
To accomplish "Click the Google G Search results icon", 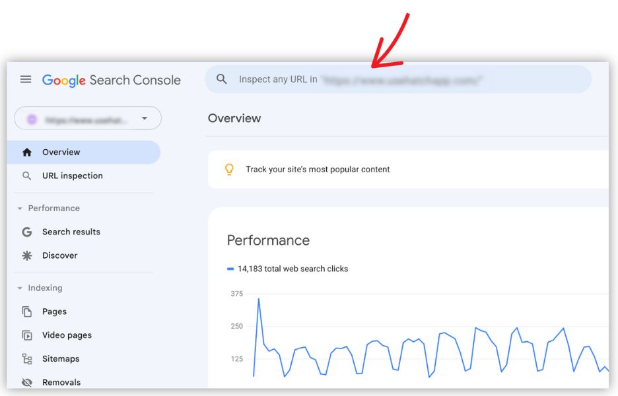I will click(27, 232).
